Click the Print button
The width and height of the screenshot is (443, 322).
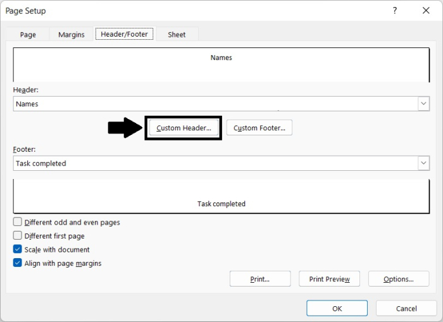coord(260,279)
